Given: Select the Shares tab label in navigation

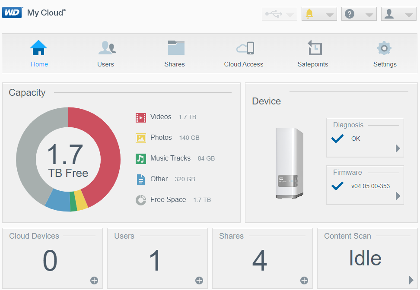Looking at the screenshot, I should tap(175, 64).
